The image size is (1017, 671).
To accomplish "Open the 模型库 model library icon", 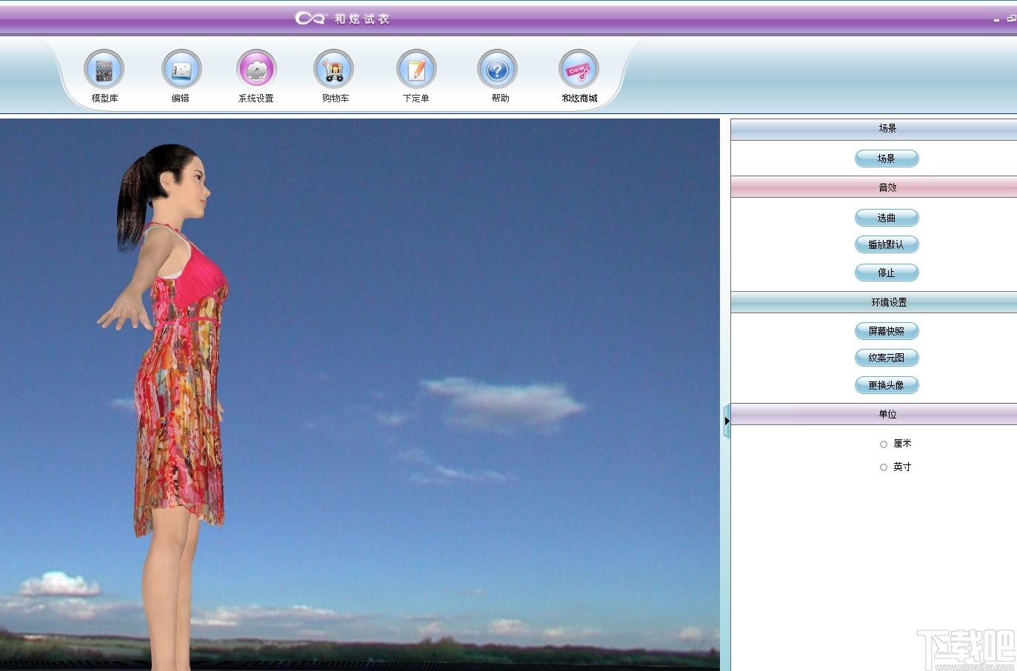I will click(104, 70).
